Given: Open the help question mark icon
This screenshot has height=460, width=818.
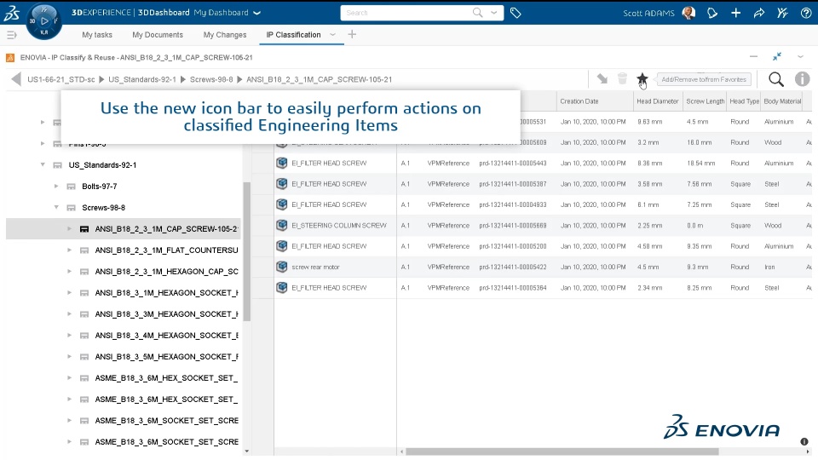Looking at the screenshot, I should tap(806, 13).
